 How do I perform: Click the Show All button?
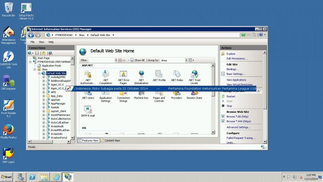click(138, 60)
